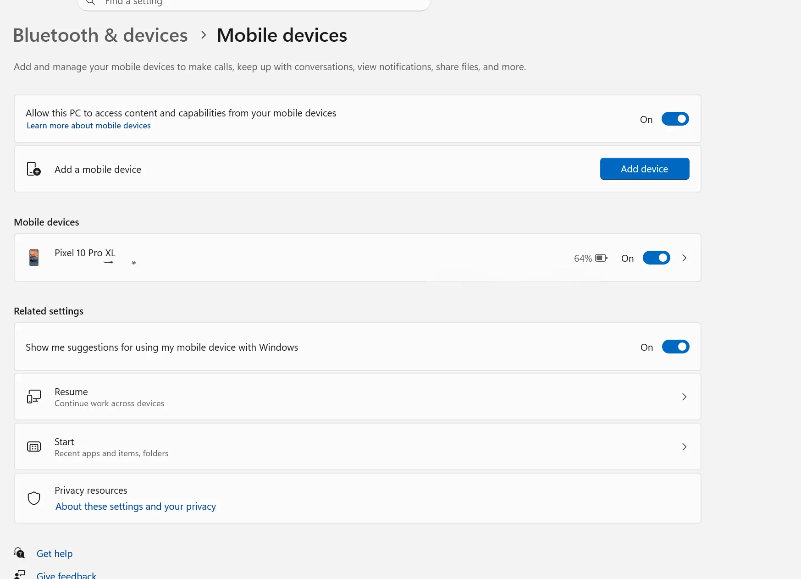This screenshot has height=579, width=801.
Task: Click the Pixel 10 Pro XL device name
Action: click(85, 253)
